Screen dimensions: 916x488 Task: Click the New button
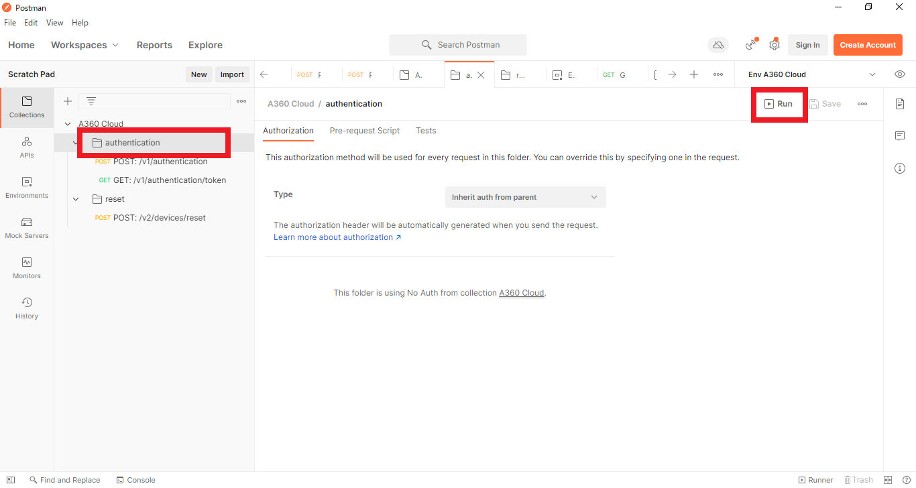click(x=199, y=74)
